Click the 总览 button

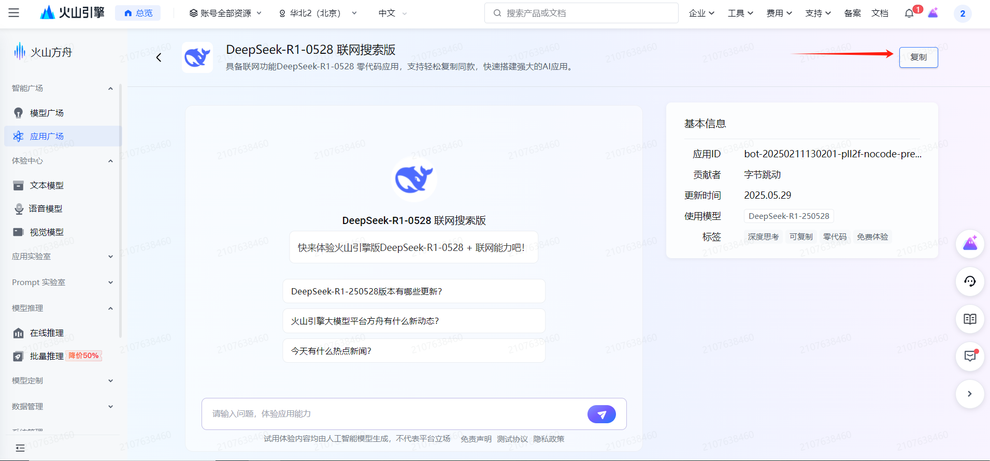click(x=138, y=13)
